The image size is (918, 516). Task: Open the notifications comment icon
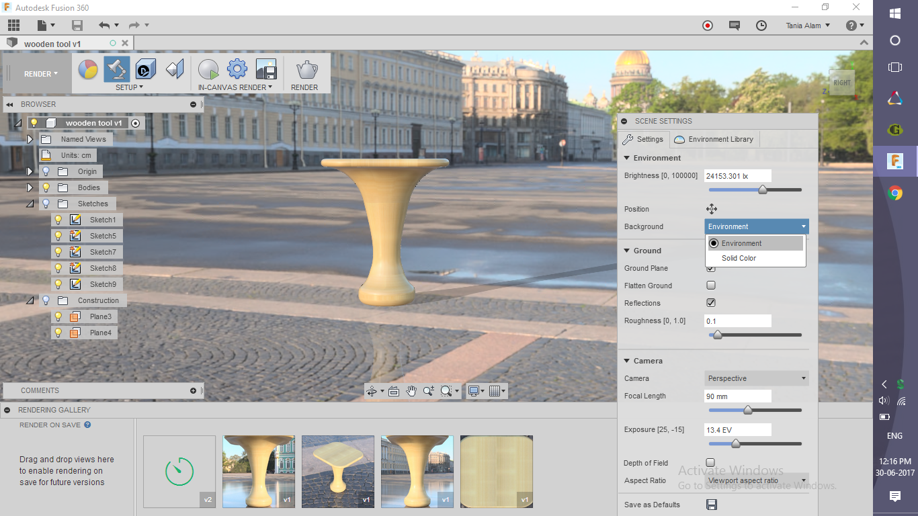coord(735,26)
